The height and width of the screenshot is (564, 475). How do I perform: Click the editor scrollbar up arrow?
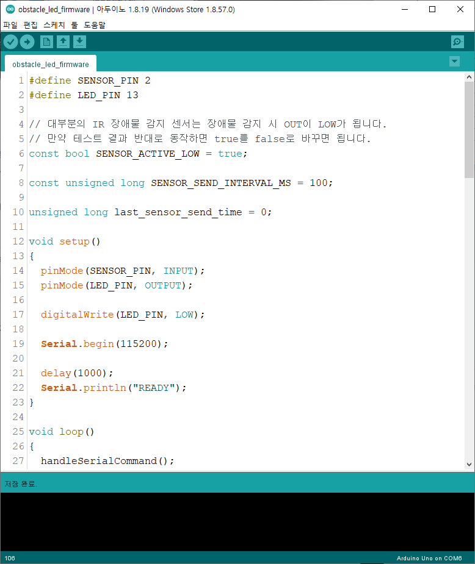pyautogui.click(x=469, y=77)
